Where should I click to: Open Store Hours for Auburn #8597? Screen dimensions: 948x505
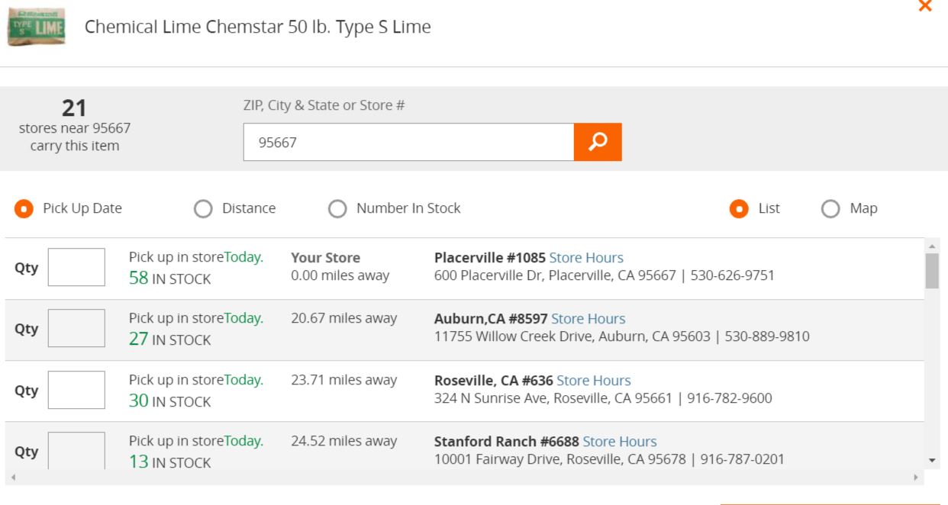[x=588, y=319]
